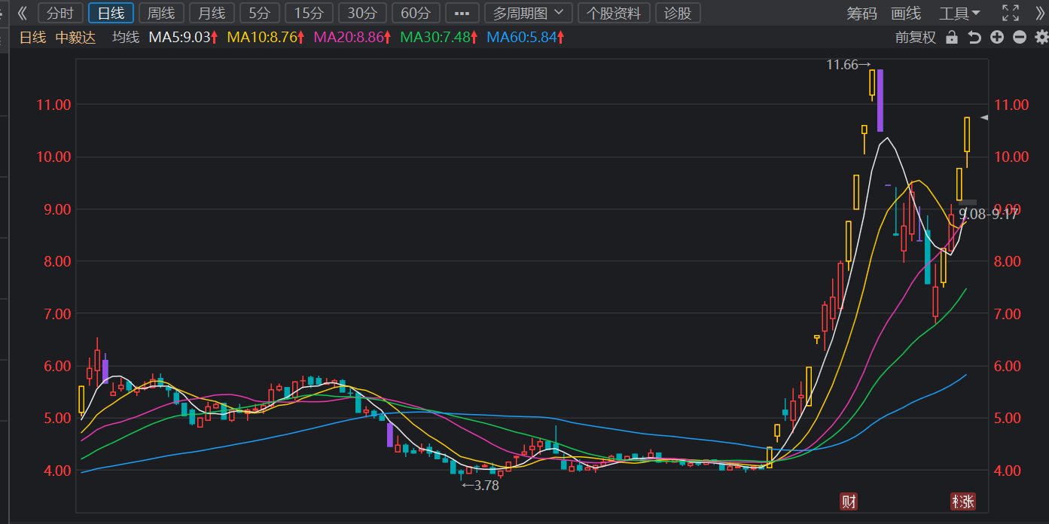The width and height of the screenshot is (1049, 524).
Task: Click the undo/restore arrow icon
Action: [x=974, y=38]
